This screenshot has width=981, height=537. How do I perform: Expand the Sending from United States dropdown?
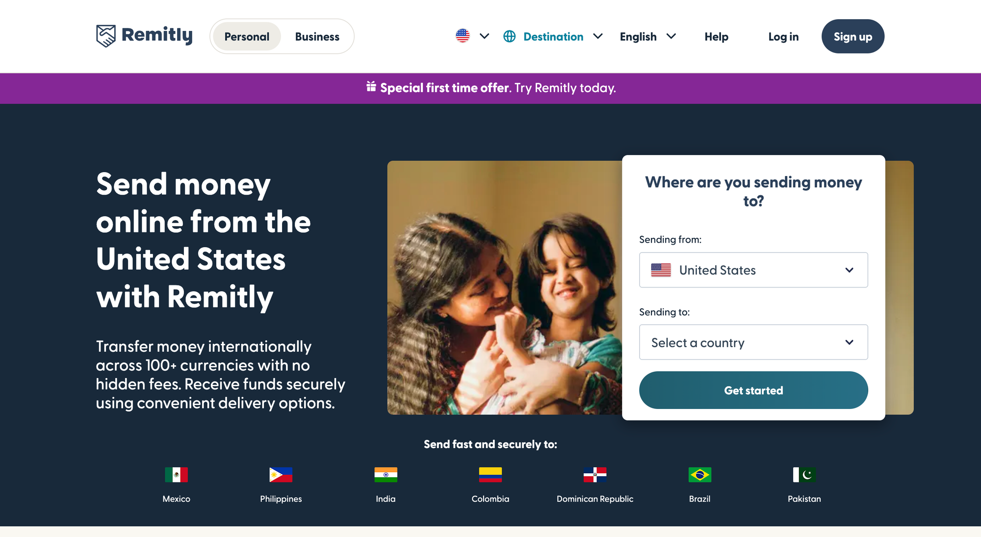[753, 270]
